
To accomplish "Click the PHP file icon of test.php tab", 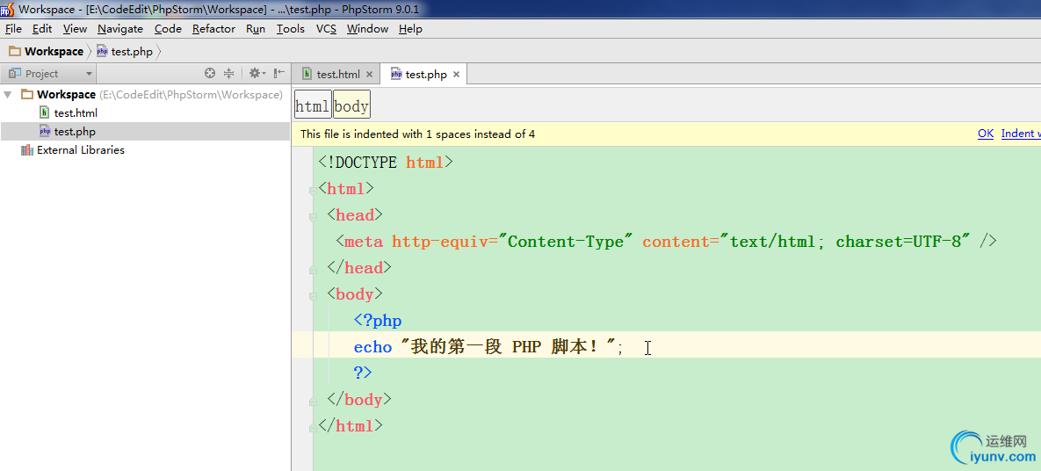I will pyautogui.click(x=396, y=75).
